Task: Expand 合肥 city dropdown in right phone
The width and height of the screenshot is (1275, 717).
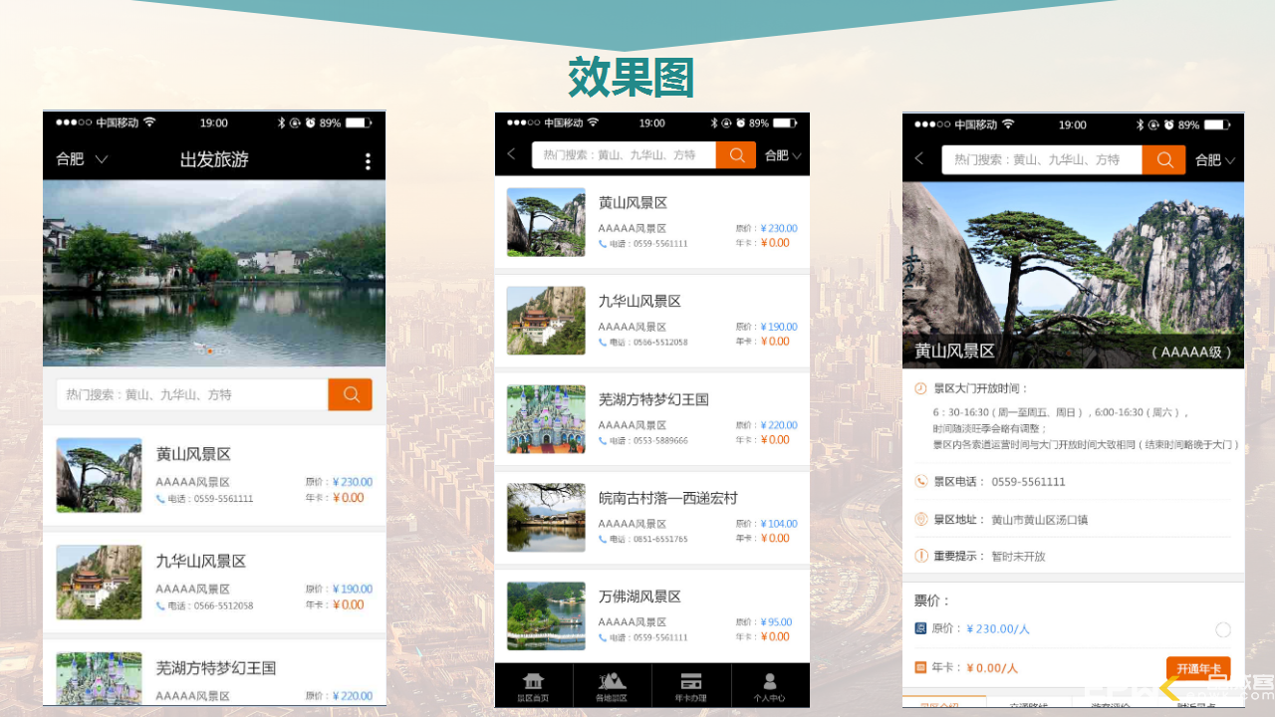Action: click(1214, 160)
